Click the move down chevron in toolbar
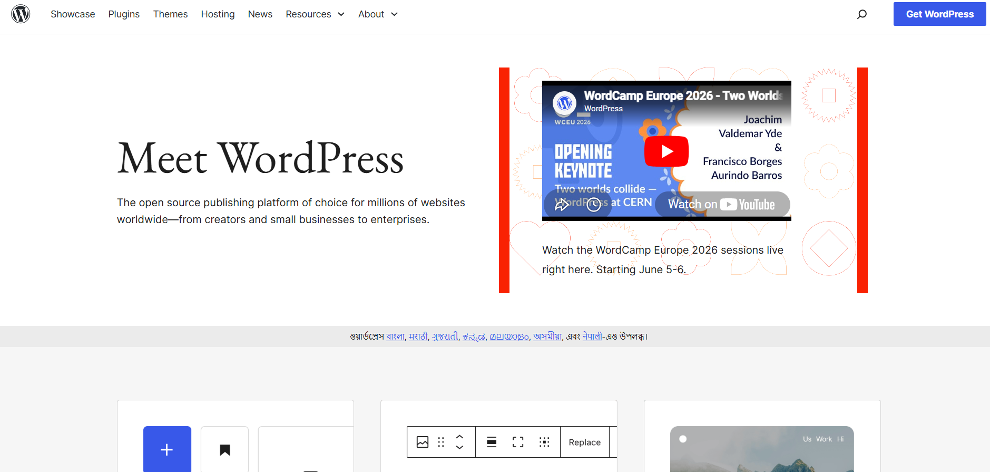Image resolution: width=990 pixels, height=472 pixels. (459, 447)
